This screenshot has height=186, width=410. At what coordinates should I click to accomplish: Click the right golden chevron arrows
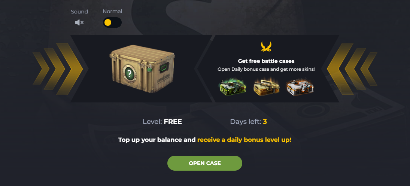point(352,69)
